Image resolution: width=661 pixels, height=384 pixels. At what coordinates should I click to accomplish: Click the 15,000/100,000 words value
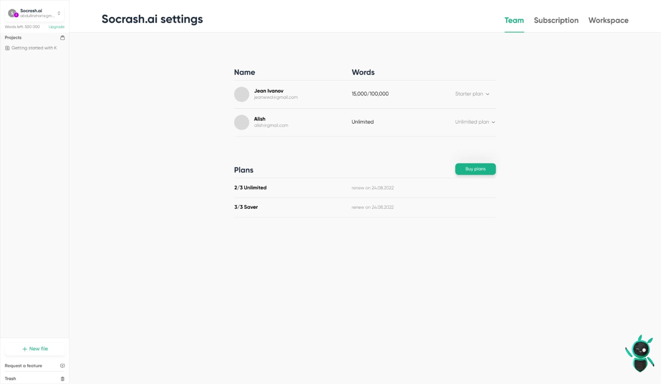[x=370, y=94]
